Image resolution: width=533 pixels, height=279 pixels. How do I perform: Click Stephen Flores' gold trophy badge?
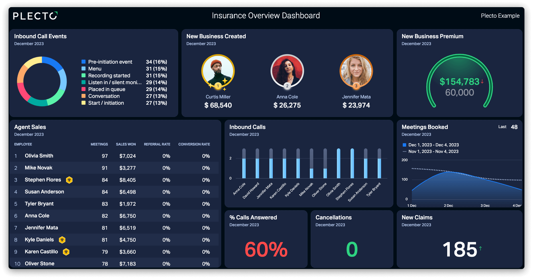tap(69, 180)
